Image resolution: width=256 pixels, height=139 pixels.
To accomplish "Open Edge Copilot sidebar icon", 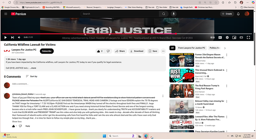I will [x=253, y=2].
